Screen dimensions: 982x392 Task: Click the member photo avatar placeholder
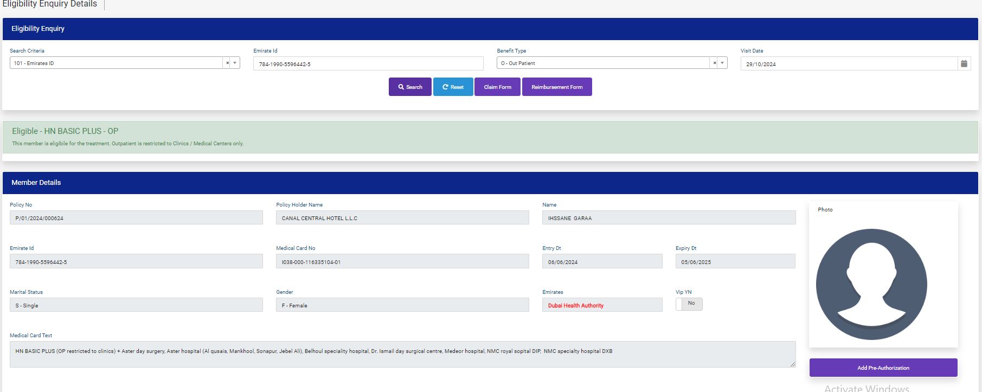click(871, 284)
